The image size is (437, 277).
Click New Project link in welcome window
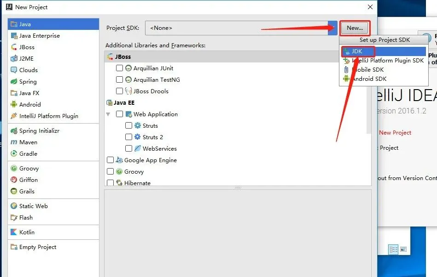(395, 133)
